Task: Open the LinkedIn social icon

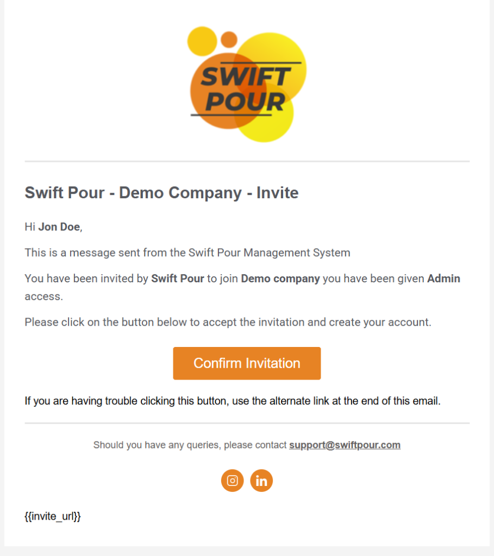Action: [x=261, y=481]
